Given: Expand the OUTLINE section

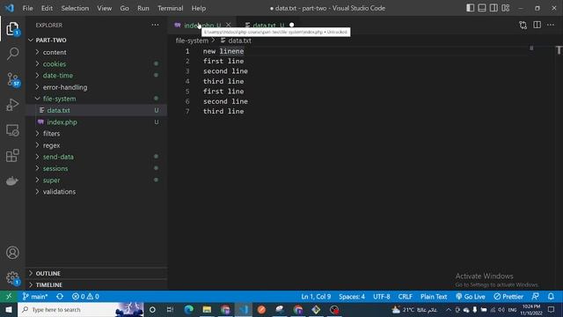Looking at the screenshot, I should [x=96, y=274].
